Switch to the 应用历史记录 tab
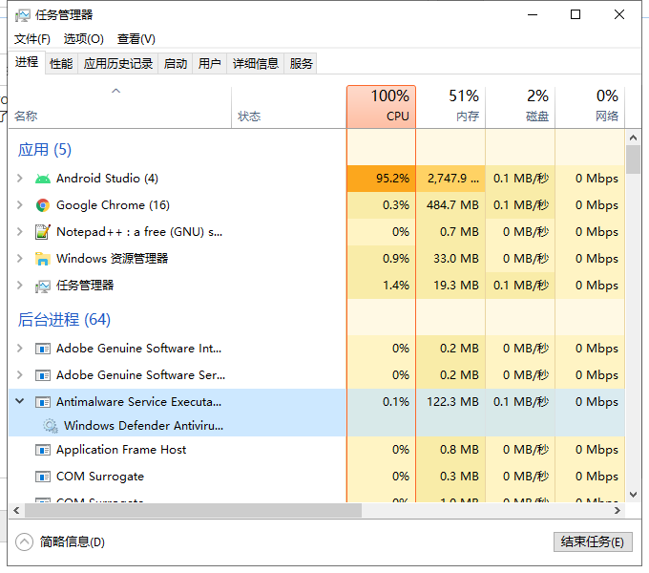This screenshot has height=573, width=649. [118, 64]
